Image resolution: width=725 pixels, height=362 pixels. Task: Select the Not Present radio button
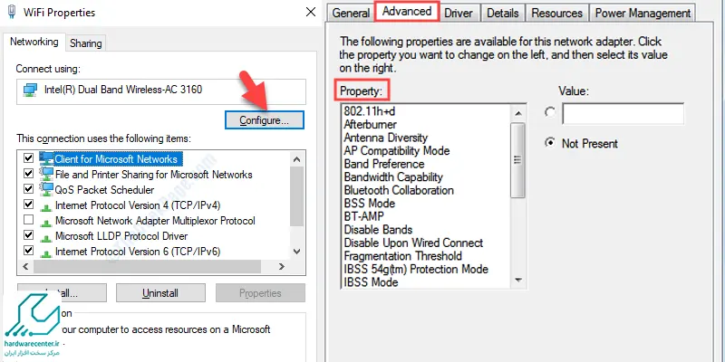pyautogui.click(x=550, y=143)
